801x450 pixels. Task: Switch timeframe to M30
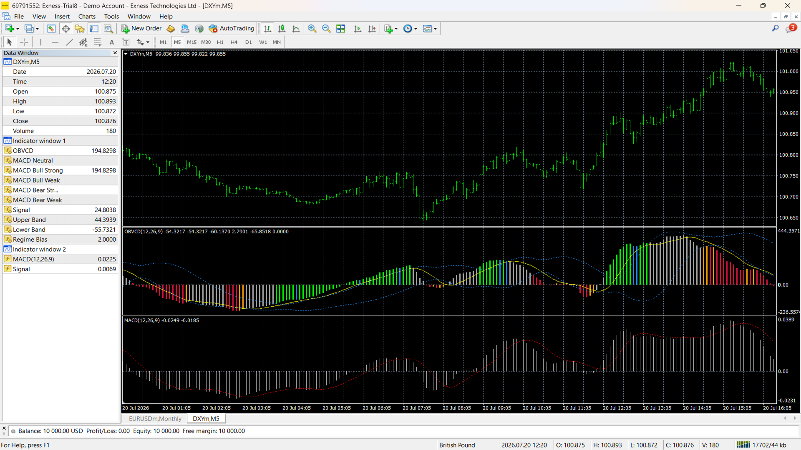tap(206, 42)
